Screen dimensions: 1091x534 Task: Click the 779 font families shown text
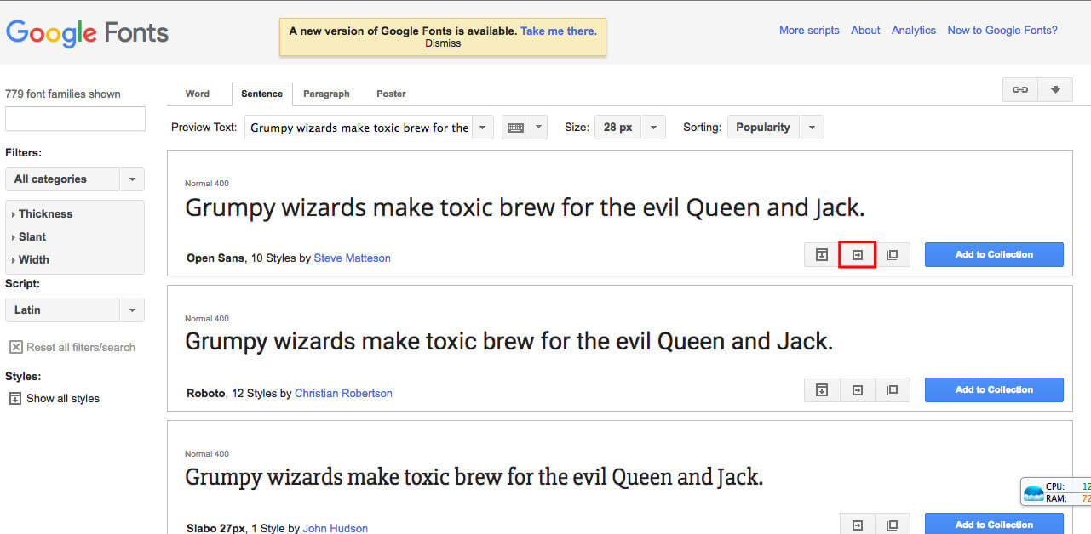[x=63, y=94]
